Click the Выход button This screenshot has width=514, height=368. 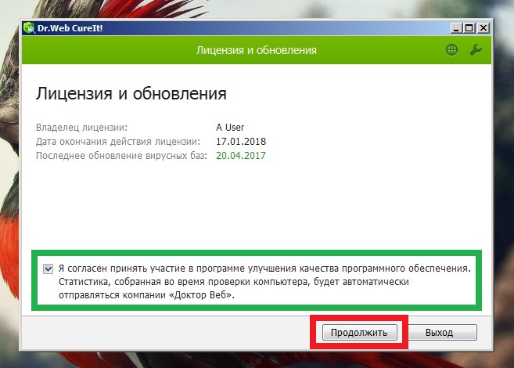pyautogui.click(x=439, y=332)
